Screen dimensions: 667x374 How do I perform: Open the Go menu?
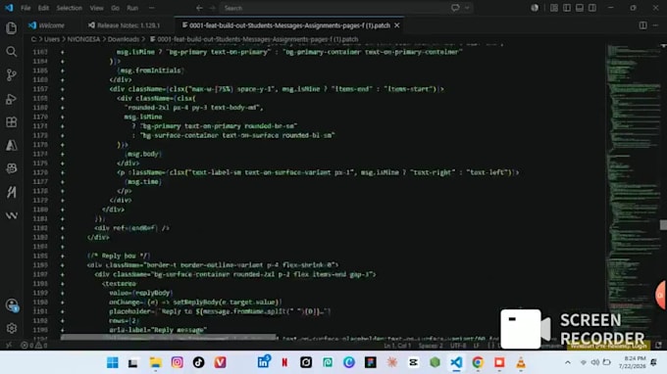116,8
